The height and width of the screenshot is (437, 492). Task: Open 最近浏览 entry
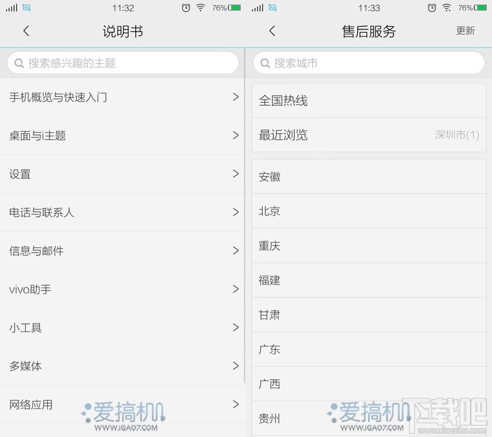click(x=369, y=135)
